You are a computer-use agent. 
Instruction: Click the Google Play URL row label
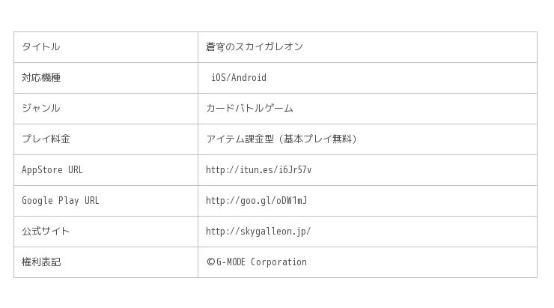point(60,201)
